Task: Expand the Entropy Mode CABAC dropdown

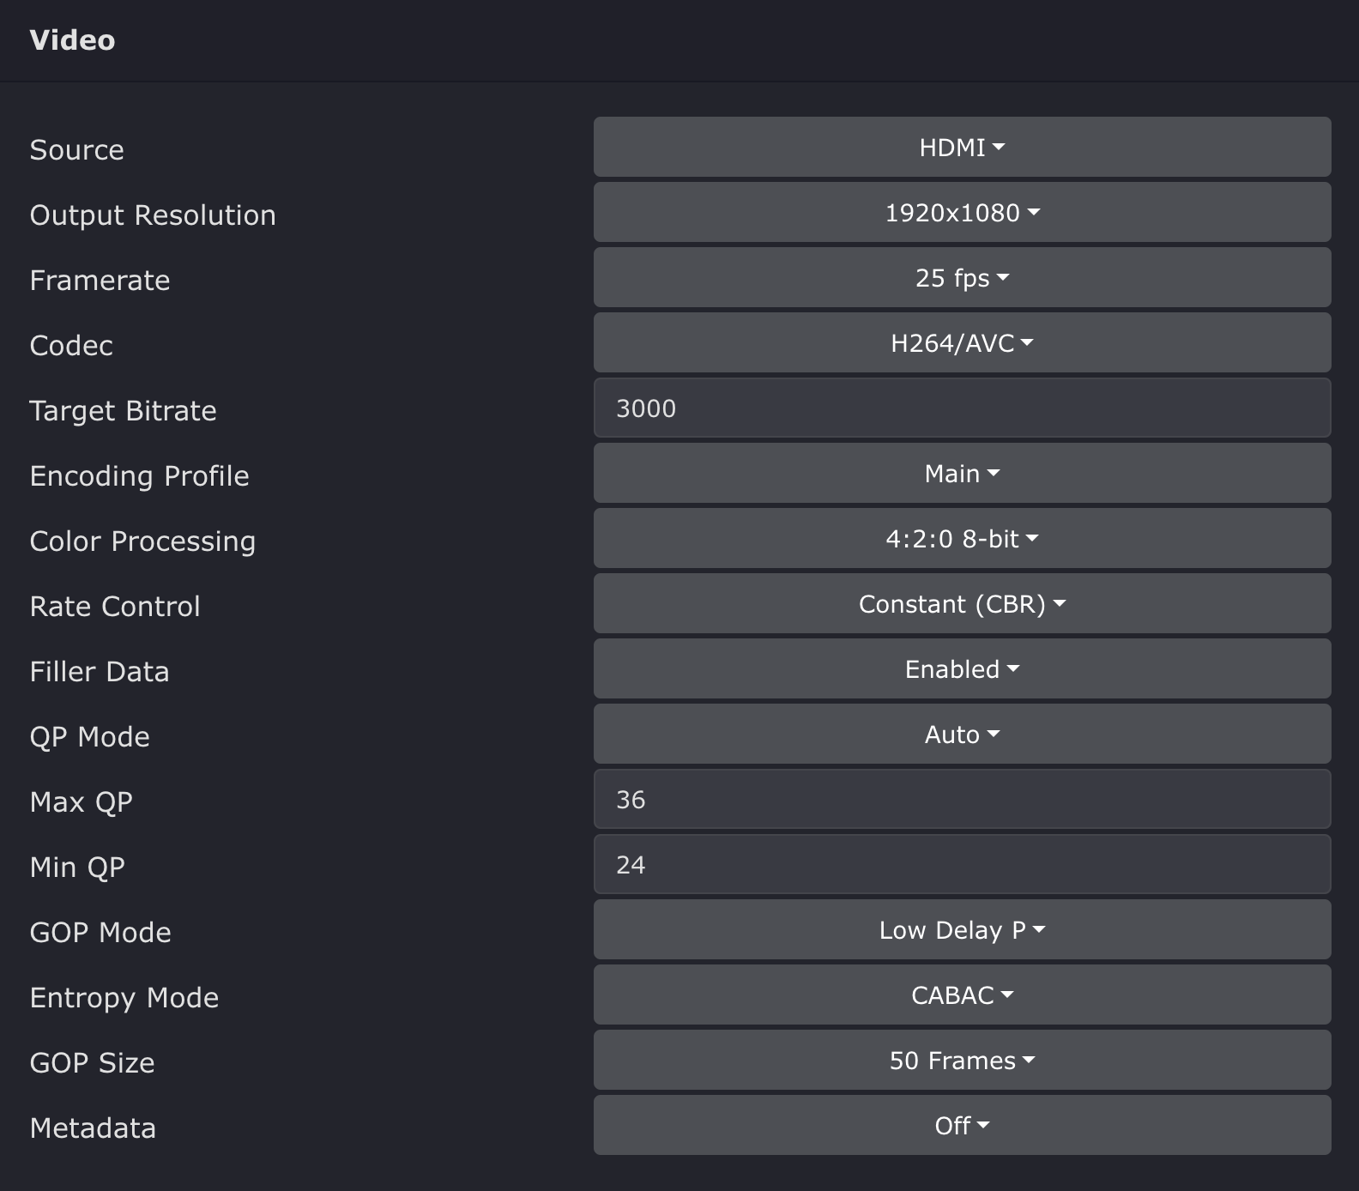Action: pos(962,995)
